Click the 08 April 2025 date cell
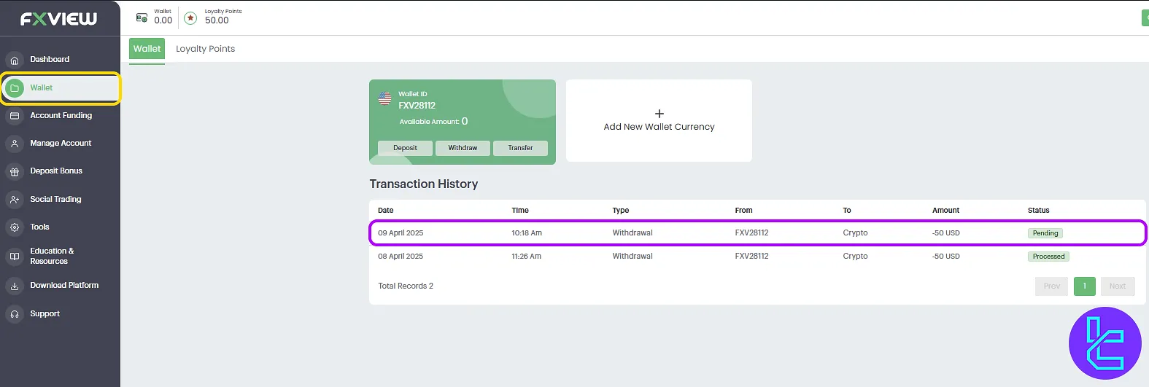The image size is (1149, 387). [401, 257]
